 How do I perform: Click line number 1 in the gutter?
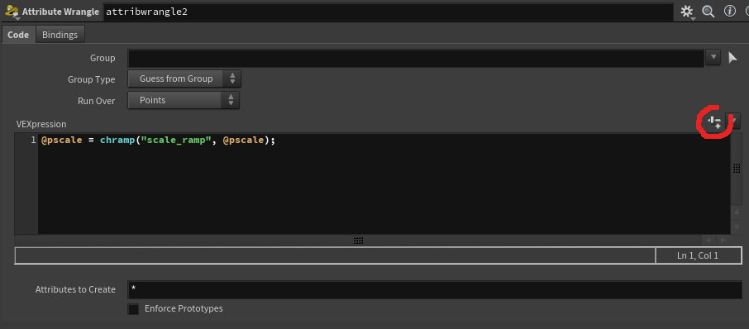point(33,141)
